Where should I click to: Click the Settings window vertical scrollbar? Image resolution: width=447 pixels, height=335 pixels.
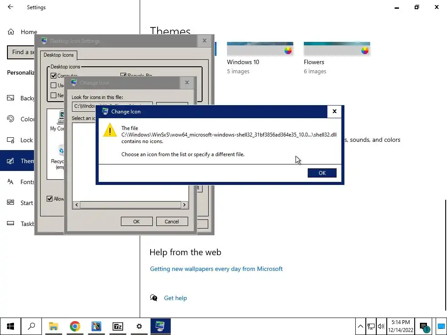(x=445, y=255)
